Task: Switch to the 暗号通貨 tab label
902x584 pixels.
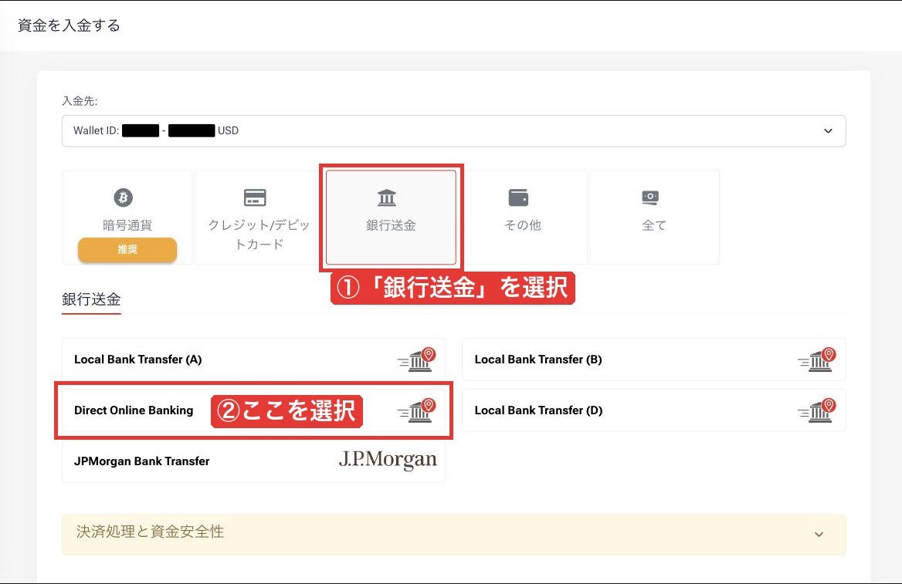Action: point(127,225)
